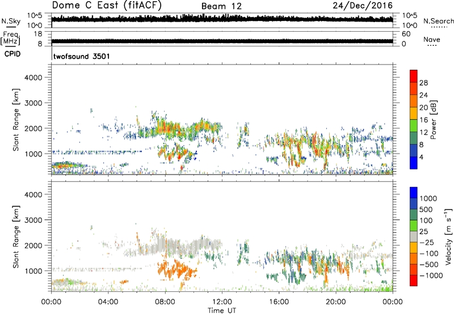This screenshot has height=314, width=454.
Task: Click '3000' on the velocity panel range axis
Action: click(x=33, y=220)
